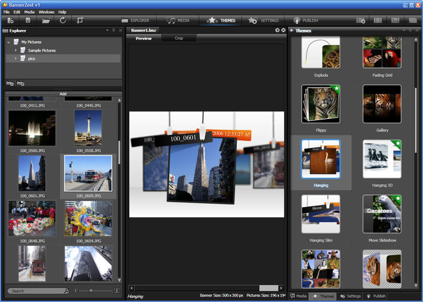Select thumbnail 100_0648.JPG

[x=32, y=219]
